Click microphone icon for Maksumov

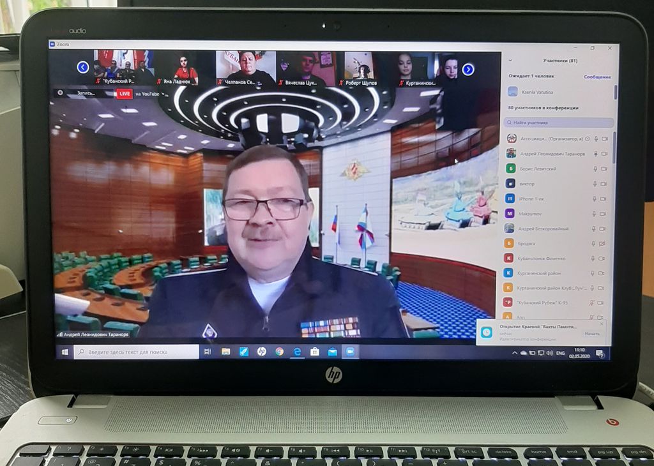tap(595, 214)
